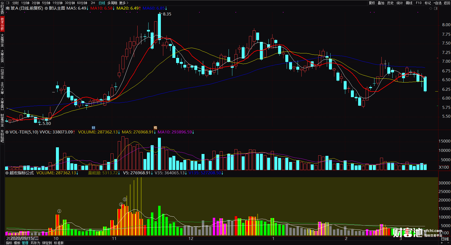Select 日线 daily period
This screenshot has width=451, height=245.
pos(102,3)
